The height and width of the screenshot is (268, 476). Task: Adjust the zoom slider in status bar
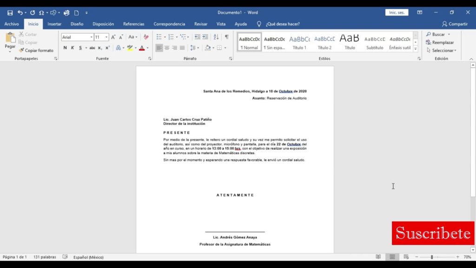click(432, 257)
